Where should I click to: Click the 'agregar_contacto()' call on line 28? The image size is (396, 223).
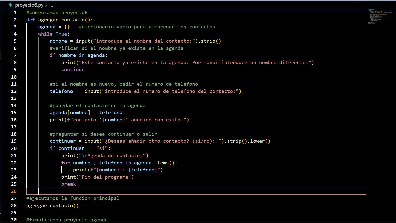click(x=53, y=206)
